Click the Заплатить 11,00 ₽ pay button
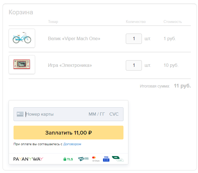Screen dimensions: 198x173 point(68,133)
